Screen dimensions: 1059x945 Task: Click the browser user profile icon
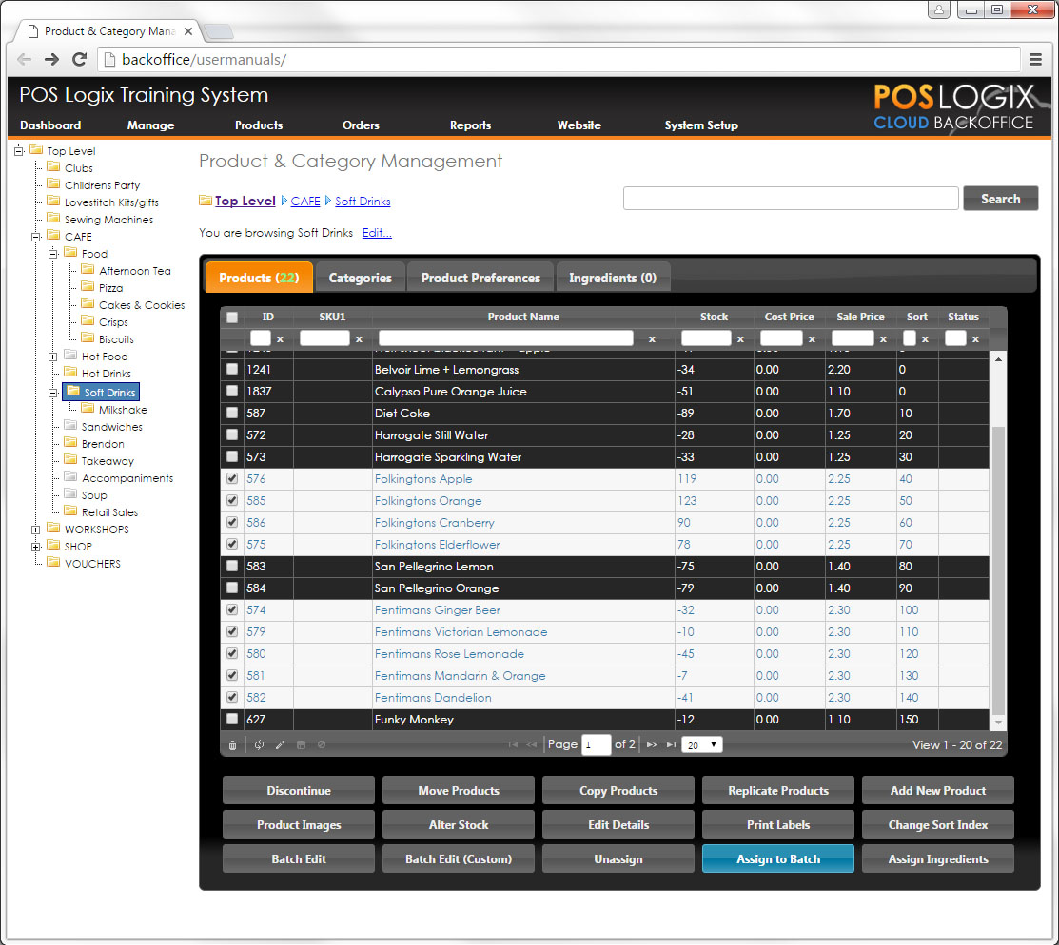click(x=939, y=10)
